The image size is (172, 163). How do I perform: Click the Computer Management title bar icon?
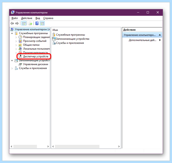point(13,12)
